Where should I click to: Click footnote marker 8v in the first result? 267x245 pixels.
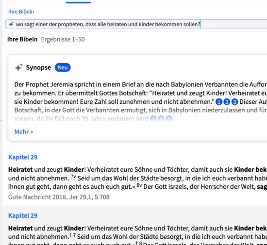(139, 185)
